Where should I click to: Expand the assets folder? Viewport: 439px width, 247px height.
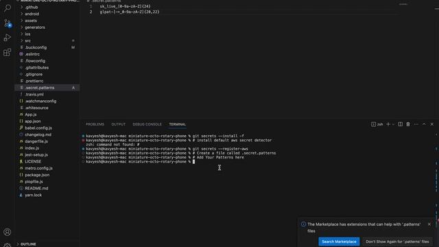pos(47,21)
